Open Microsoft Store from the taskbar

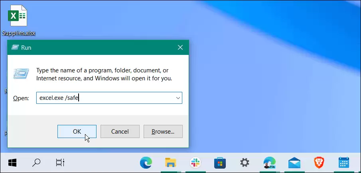220,163
